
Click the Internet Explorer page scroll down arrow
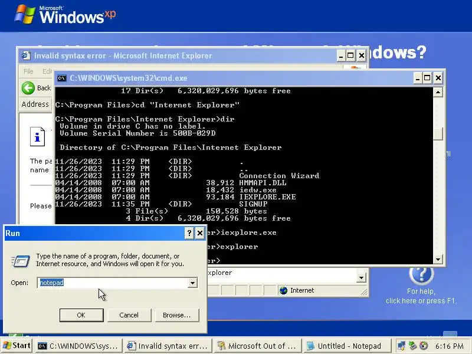point(361,277)
